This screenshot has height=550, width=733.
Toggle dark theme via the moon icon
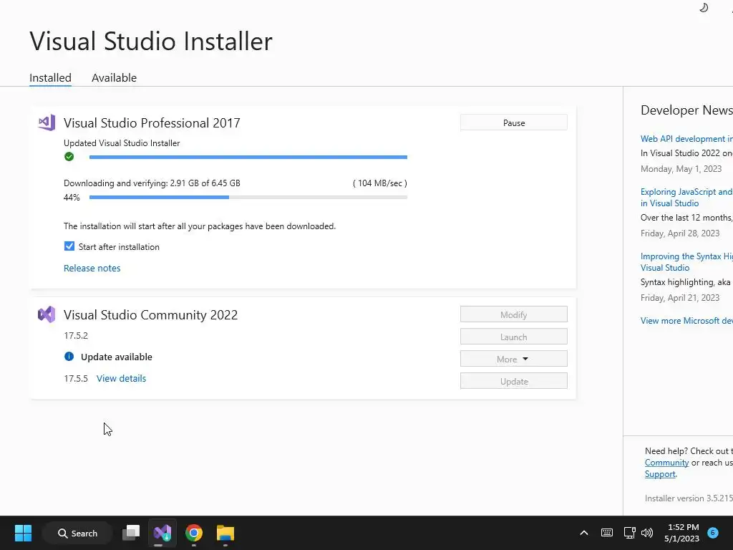tap(704, 7)
